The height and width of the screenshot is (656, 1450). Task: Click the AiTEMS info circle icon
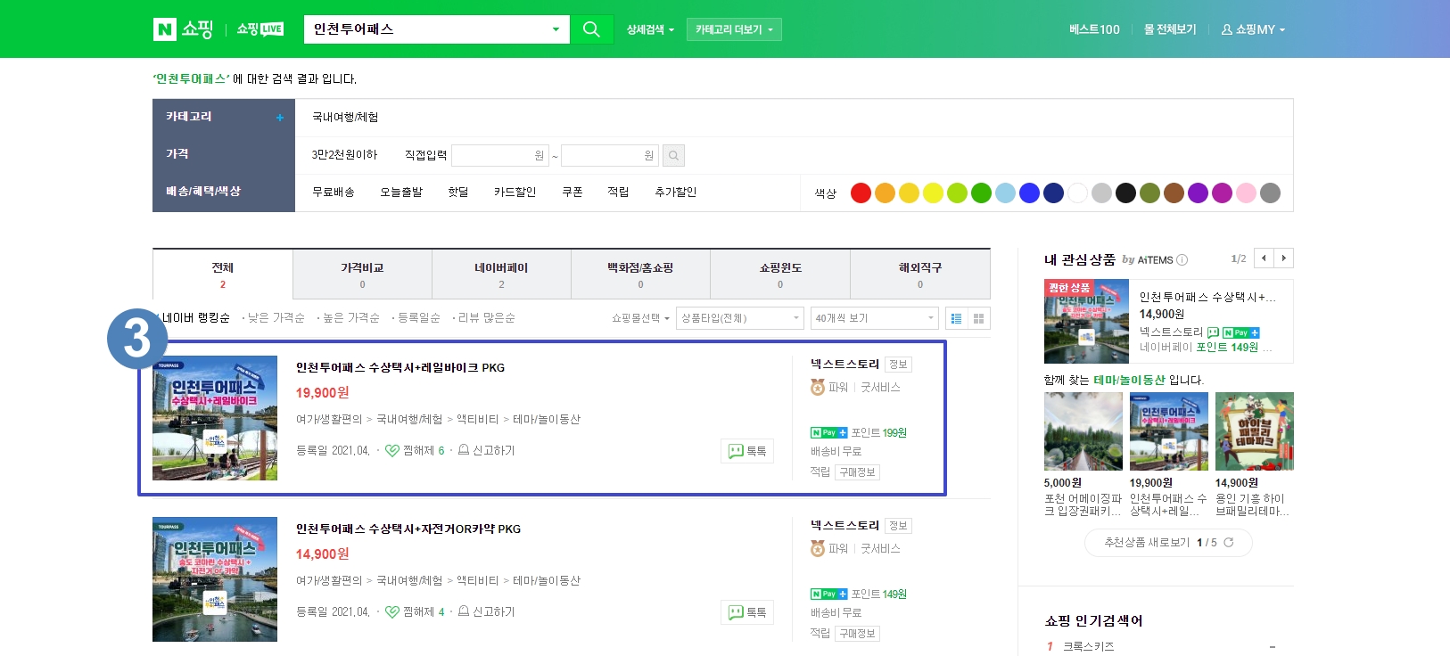click(1182, 260)
